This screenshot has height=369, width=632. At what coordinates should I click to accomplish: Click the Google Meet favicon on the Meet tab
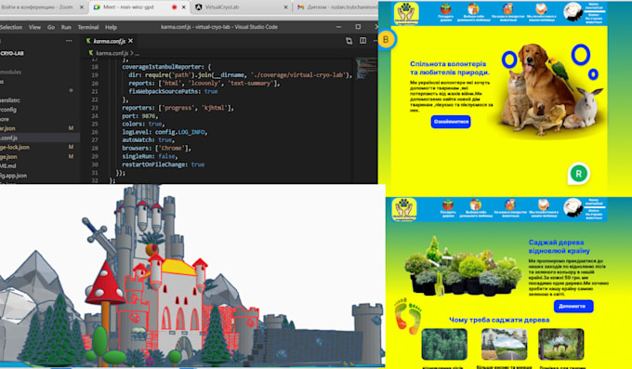pos(97,7)
